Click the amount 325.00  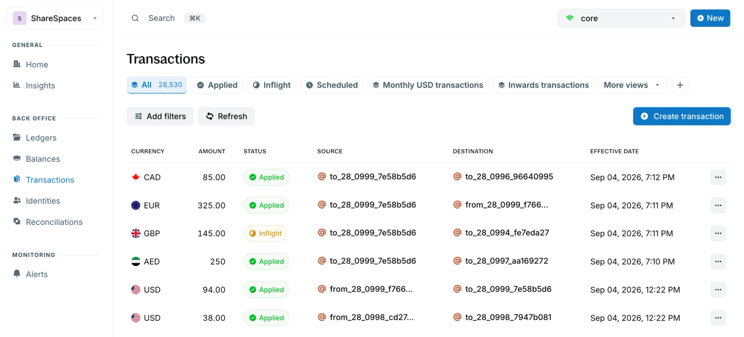coord(212,205)
